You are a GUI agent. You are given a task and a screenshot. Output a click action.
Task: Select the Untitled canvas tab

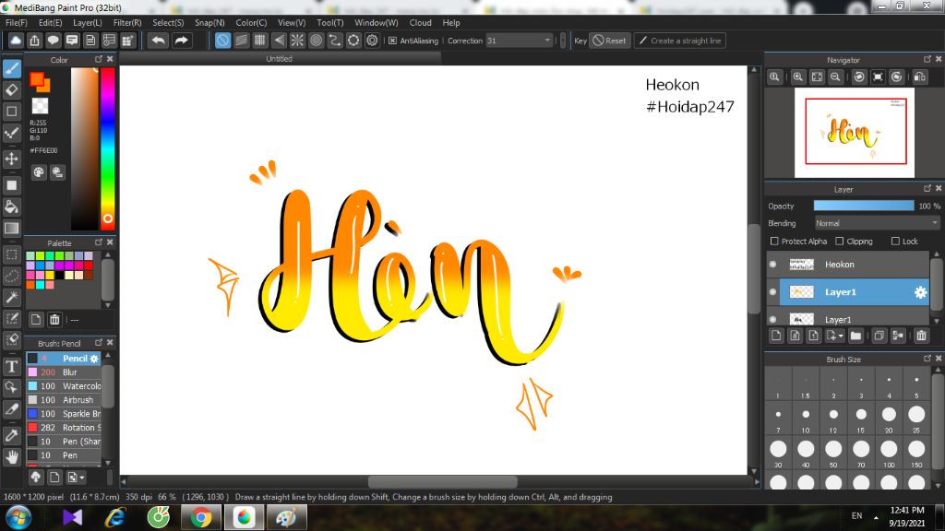click(280, 58)
